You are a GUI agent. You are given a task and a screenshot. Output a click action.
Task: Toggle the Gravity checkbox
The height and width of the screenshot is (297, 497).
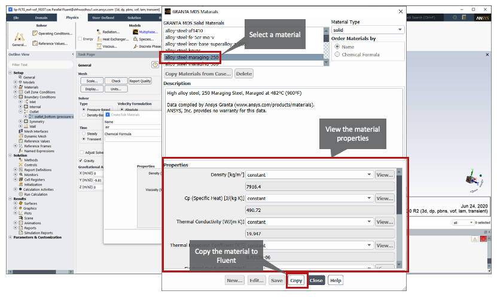click(x=81, y=160)
